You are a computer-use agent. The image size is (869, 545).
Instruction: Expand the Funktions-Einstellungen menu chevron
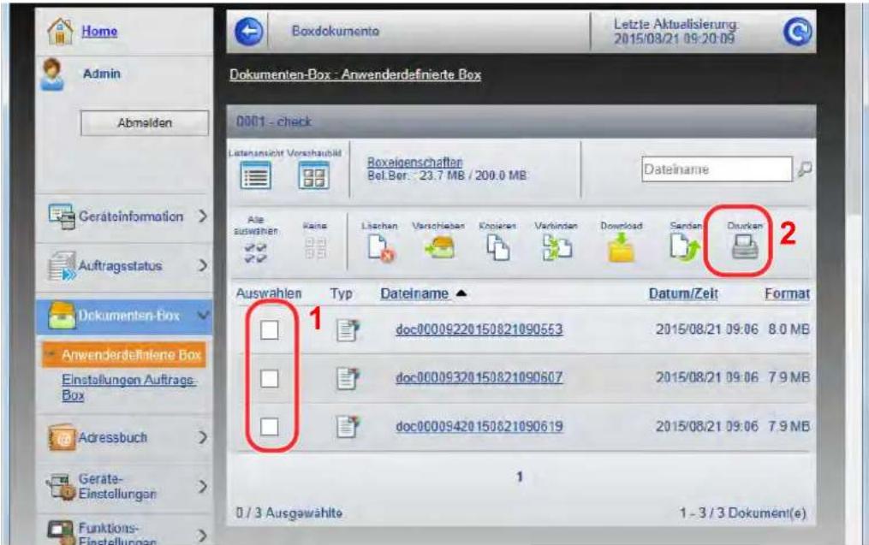pyautogui.click(x=203, y=535)
